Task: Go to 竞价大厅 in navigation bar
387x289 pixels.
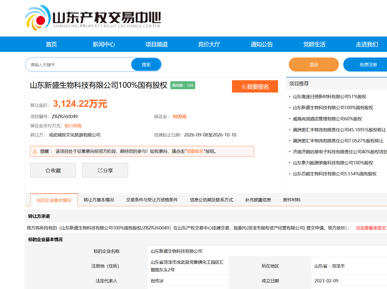Action: 209,44
